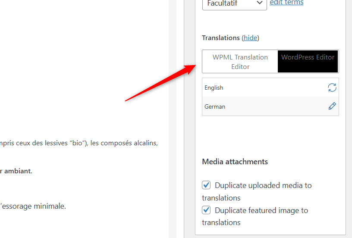Image resolution: width=352 pixels, height=238 pixels.
Task: Click the English language row label
Action: (214, 88)
